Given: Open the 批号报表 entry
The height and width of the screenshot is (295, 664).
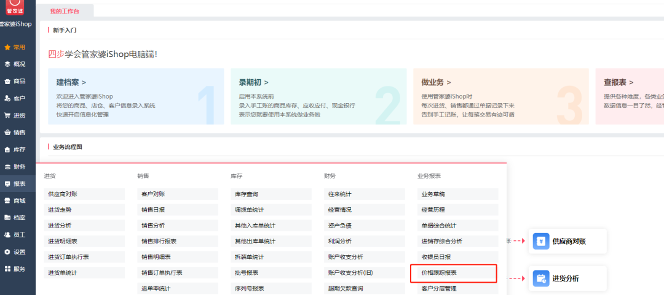Looking at the screenshot, I should (271, 272).
